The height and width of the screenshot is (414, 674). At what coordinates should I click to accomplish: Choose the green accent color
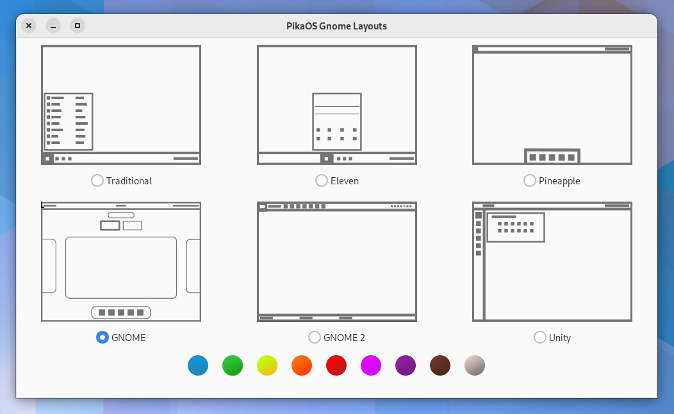coord(233,365)
